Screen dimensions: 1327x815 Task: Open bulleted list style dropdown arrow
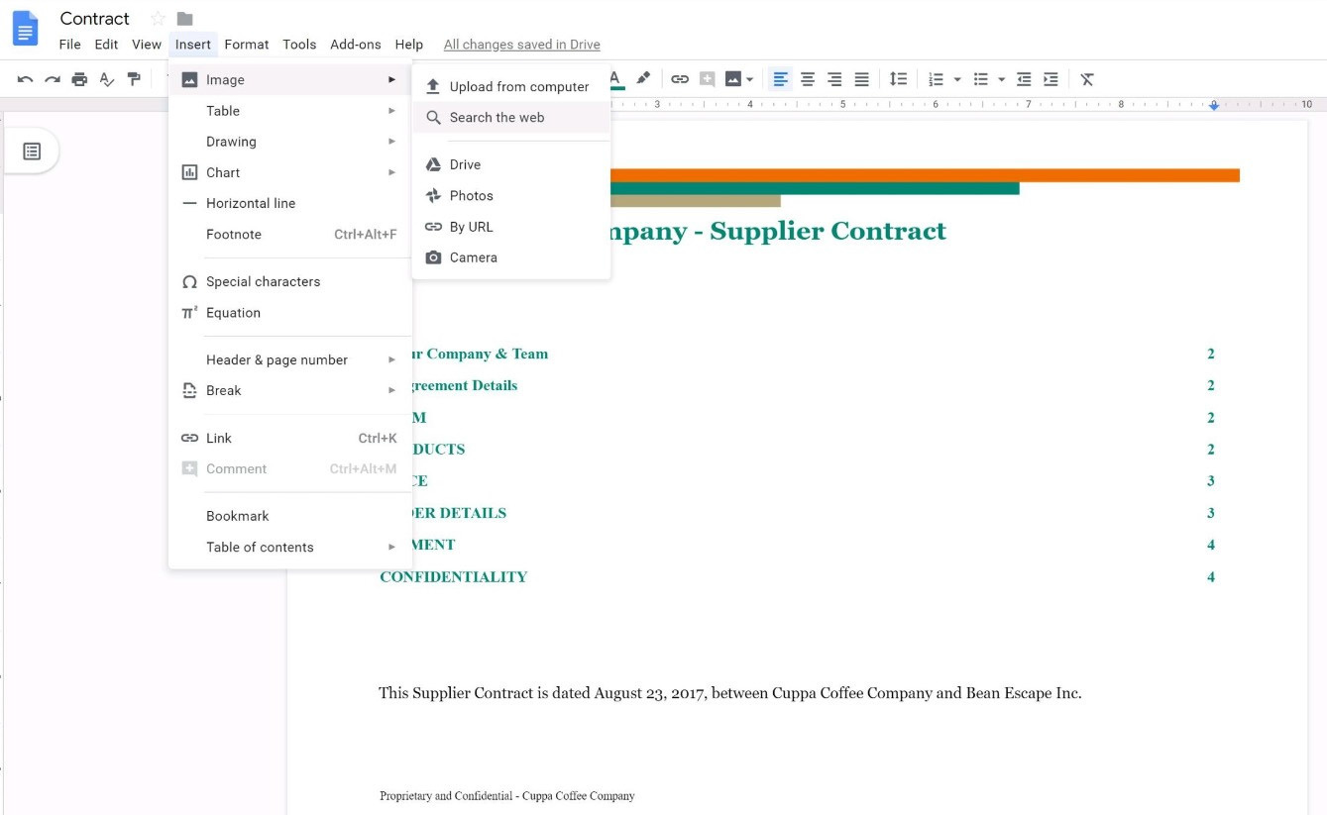pos(1001,79)
